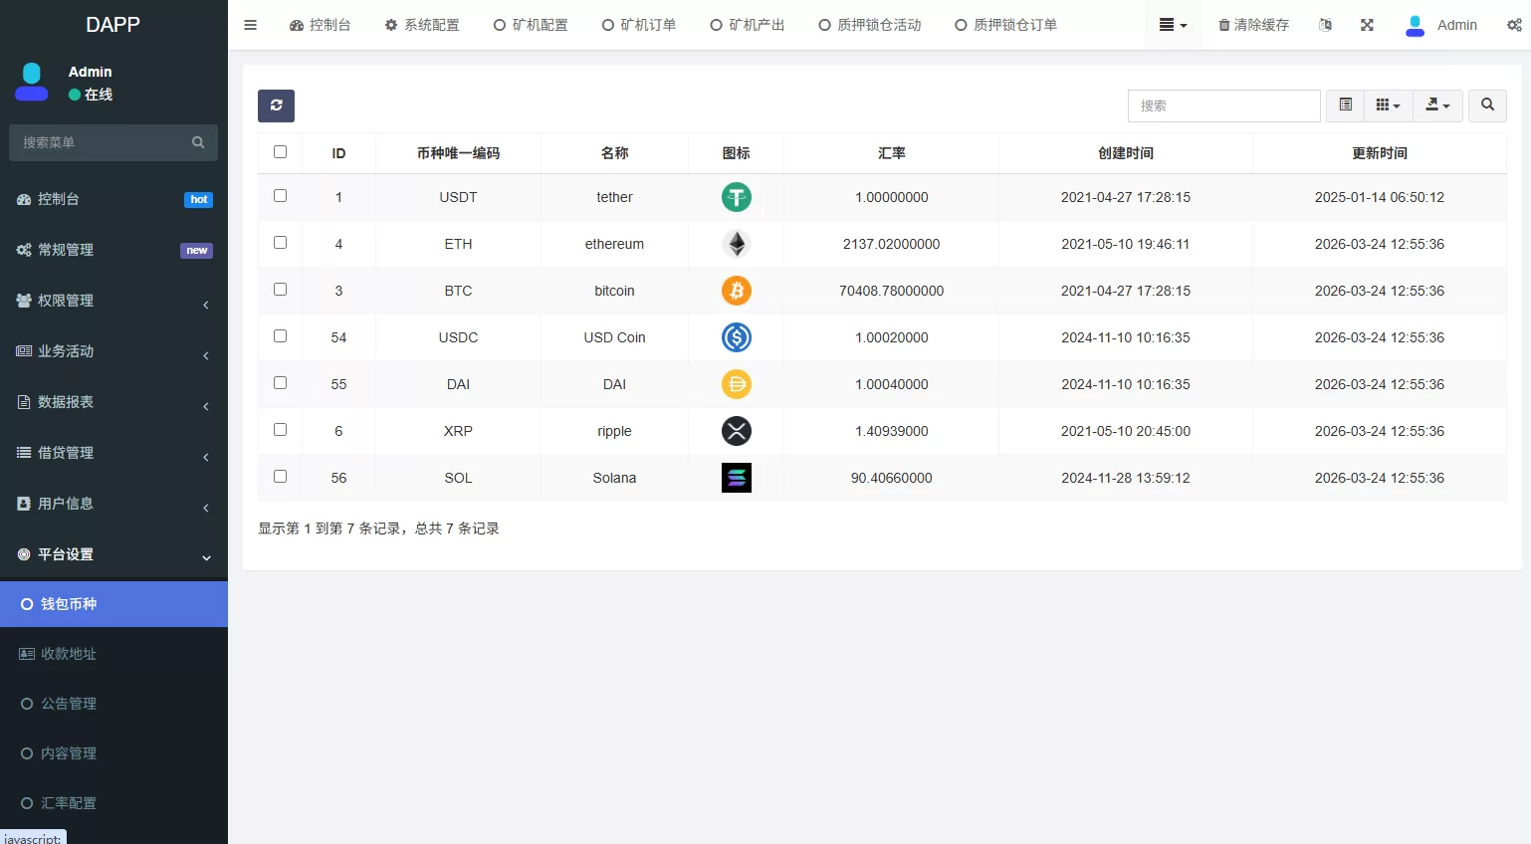1531x844 pixels.
Task: Click the hamburger menu icon next to 控制台 tab
Action: [250, 25]
